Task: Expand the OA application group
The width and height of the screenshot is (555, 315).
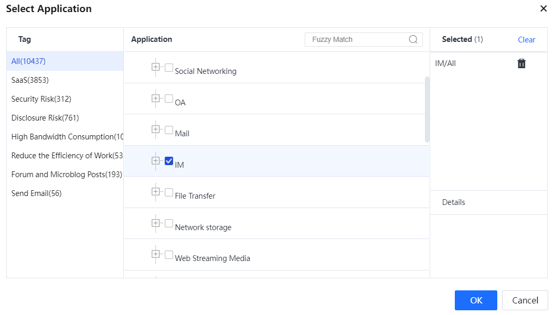Action: coord(155,99)
